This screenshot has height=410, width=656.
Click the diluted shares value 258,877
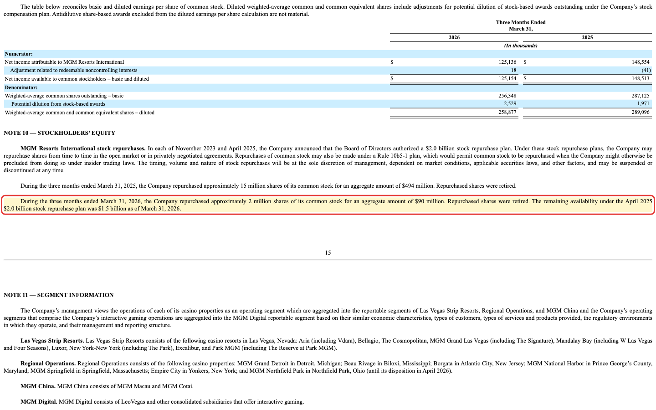[507, 113]
